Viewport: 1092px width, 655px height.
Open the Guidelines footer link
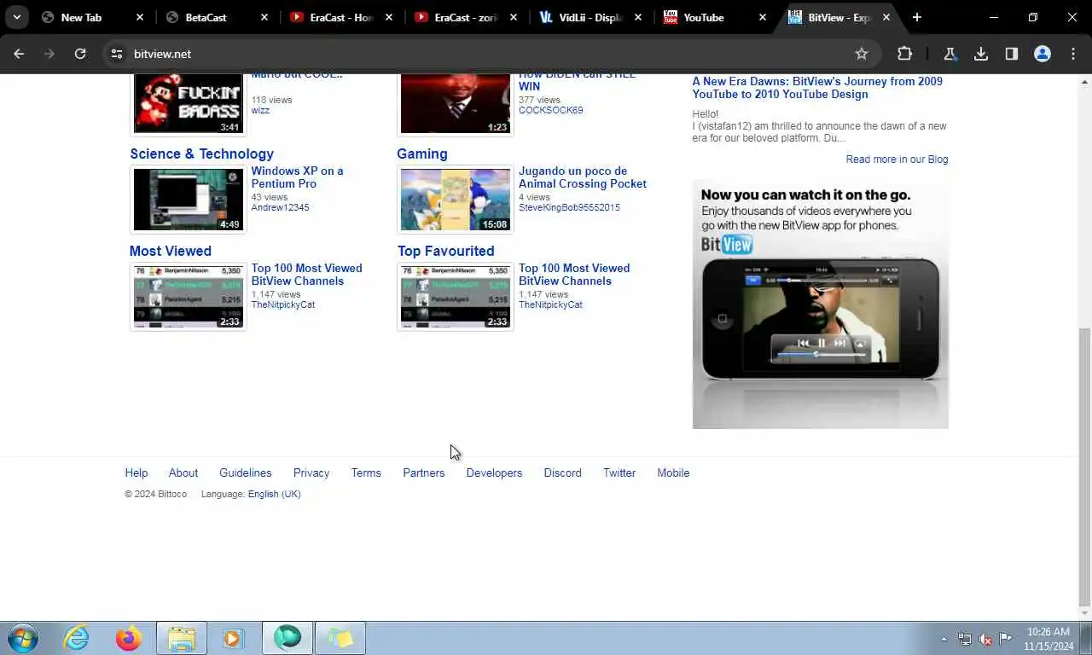tap(246, 472)
